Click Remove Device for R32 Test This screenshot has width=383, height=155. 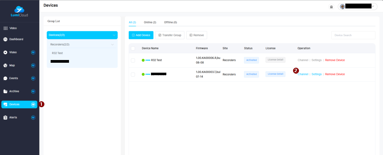click(x=335, y=60)
